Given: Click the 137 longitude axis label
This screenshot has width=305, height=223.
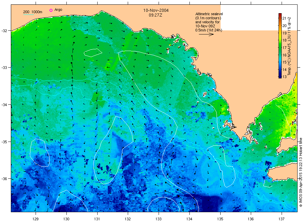Looking at the screenshot, I should pos(282,219).
